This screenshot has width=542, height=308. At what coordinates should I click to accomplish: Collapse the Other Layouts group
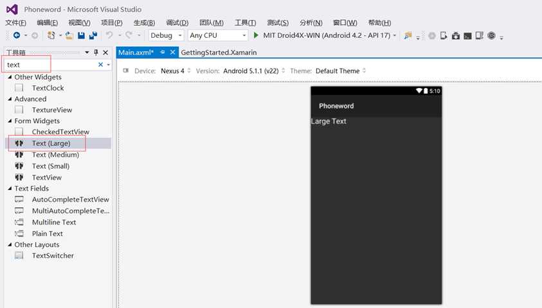point(10,244)
